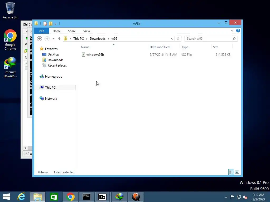Open Internet Download Manager on the taskbar
This screenshot has width=270, height=202.
119,197
